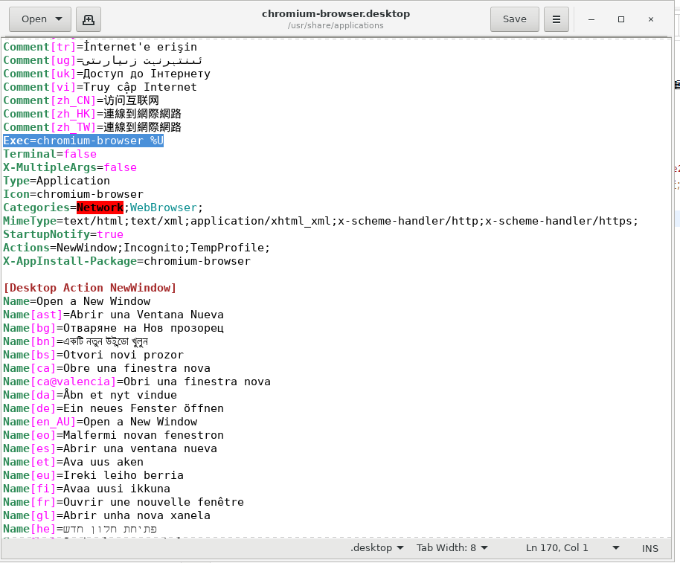
Task: Click the Name[he] Hebrew line
Action: pyautogui.click(x=80, y=530)
